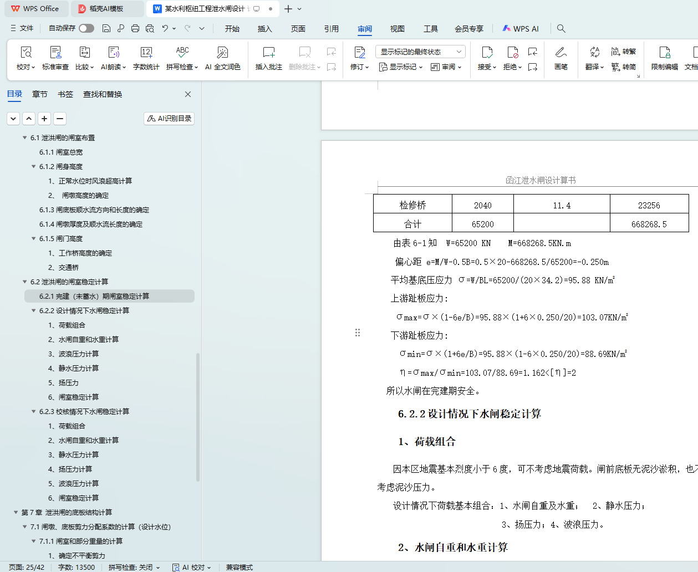Image resolution: width=698 pixels, height=572 pixels.
Task: Open the 显示标记的最终状态 dropdown
Action: (x=420, y=52)
